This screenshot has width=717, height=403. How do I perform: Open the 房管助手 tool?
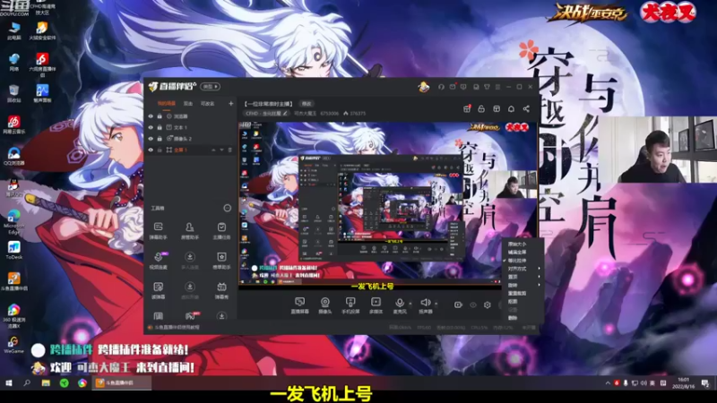point(190,231)
